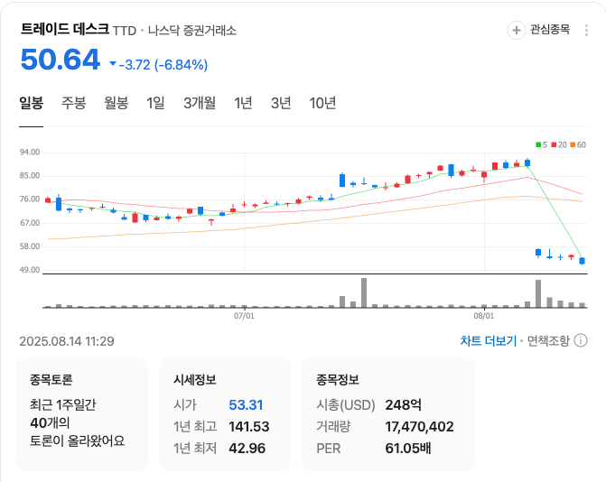This screenshot has height=482, width=606.
Task: Show the 3개월 three-month chart
Action: coord(200,103)
